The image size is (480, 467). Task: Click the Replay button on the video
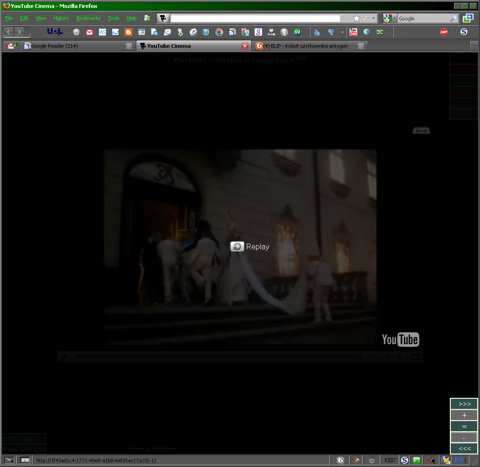point(250,246)
